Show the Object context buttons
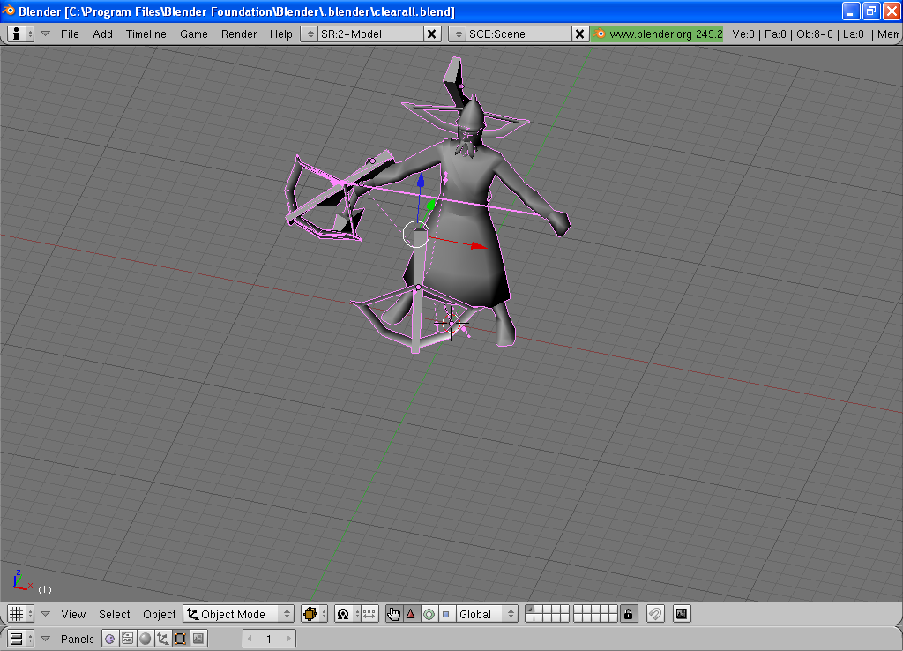 coord(163,639)
